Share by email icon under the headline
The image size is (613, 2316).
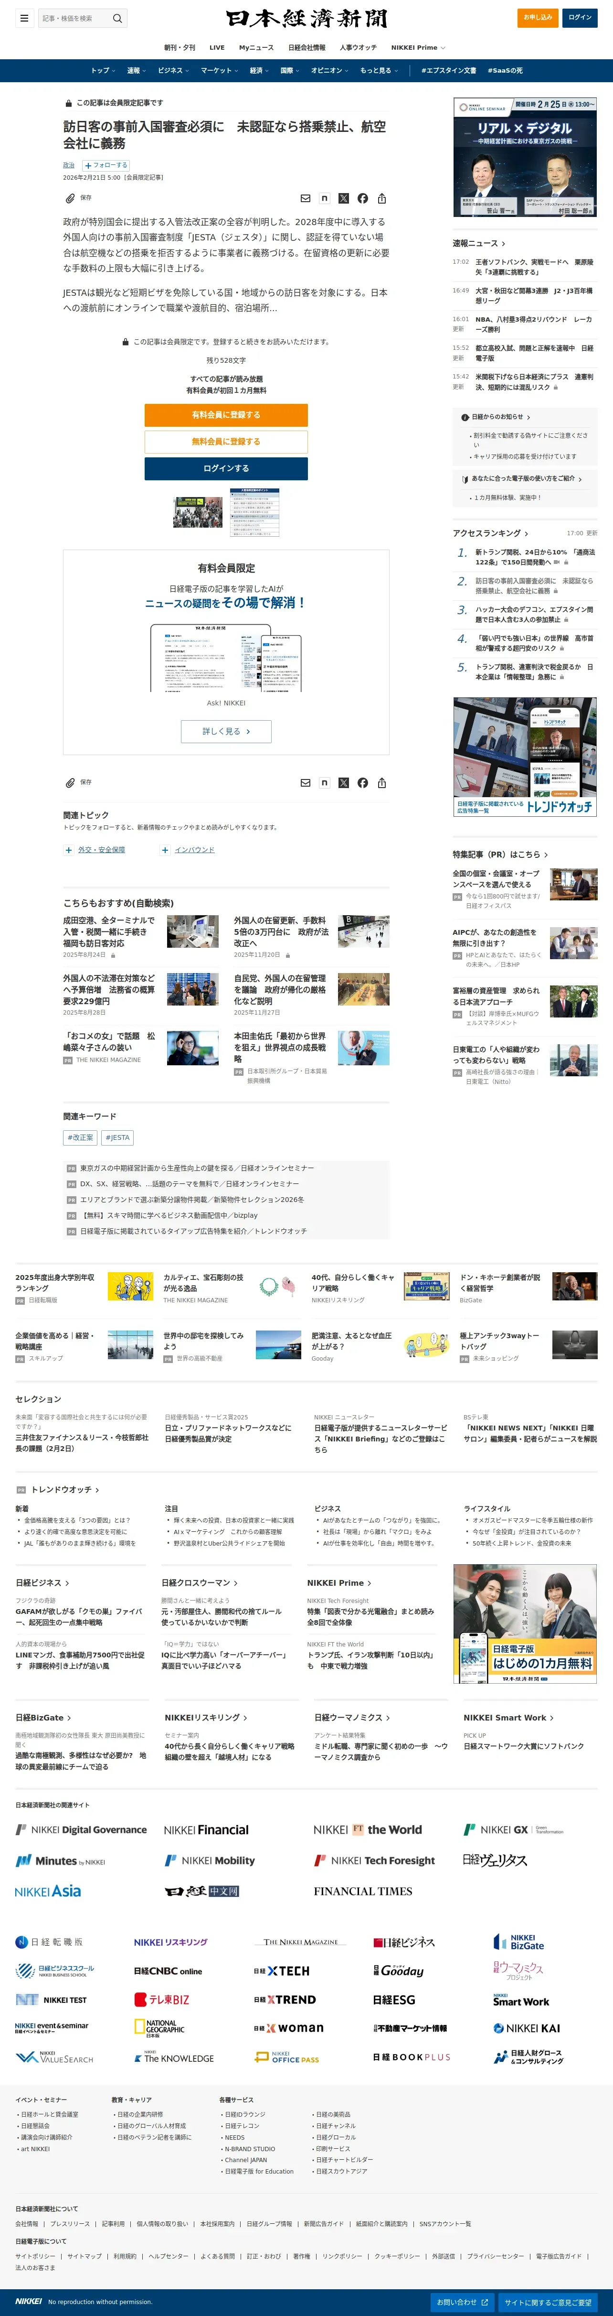pyautogui.click(x=305, y=198)
